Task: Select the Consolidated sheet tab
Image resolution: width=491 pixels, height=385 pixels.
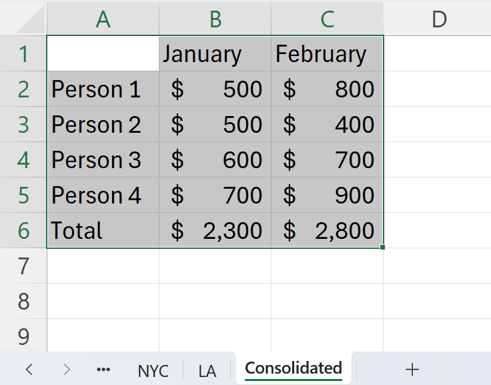Action: [x=294, y=368]
